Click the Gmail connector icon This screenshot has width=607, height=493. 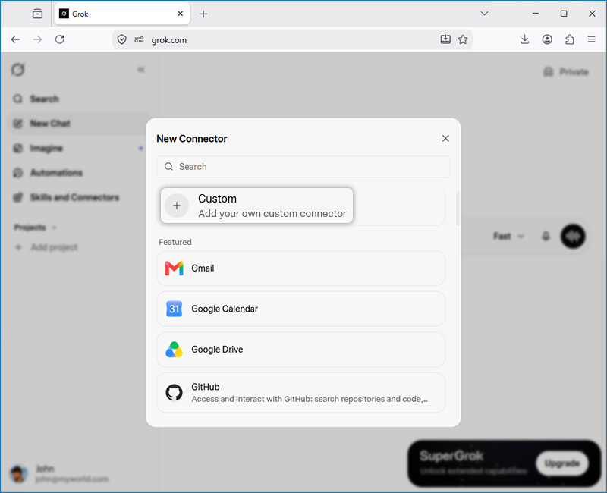tap(175, 268)
